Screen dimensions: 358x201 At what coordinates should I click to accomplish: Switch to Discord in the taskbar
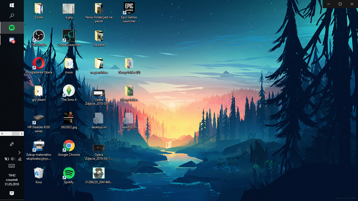click(x=12, y=40)
